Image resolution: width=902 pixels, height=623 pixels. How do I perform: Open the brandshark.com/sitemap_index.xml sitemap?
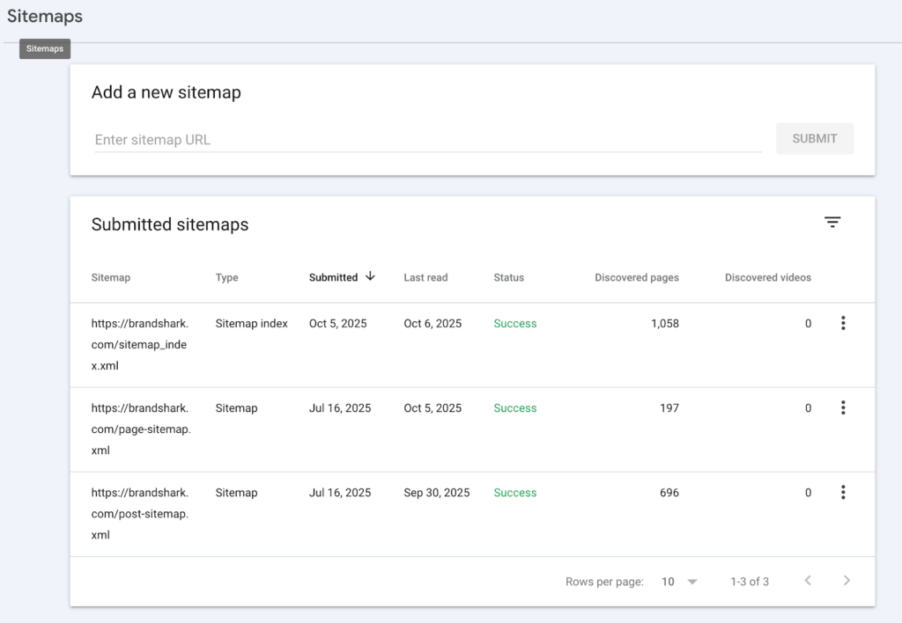(139, 344)
